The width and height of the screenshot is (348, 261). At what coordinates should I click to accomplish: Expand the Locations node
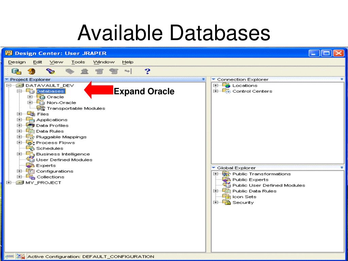215,85
